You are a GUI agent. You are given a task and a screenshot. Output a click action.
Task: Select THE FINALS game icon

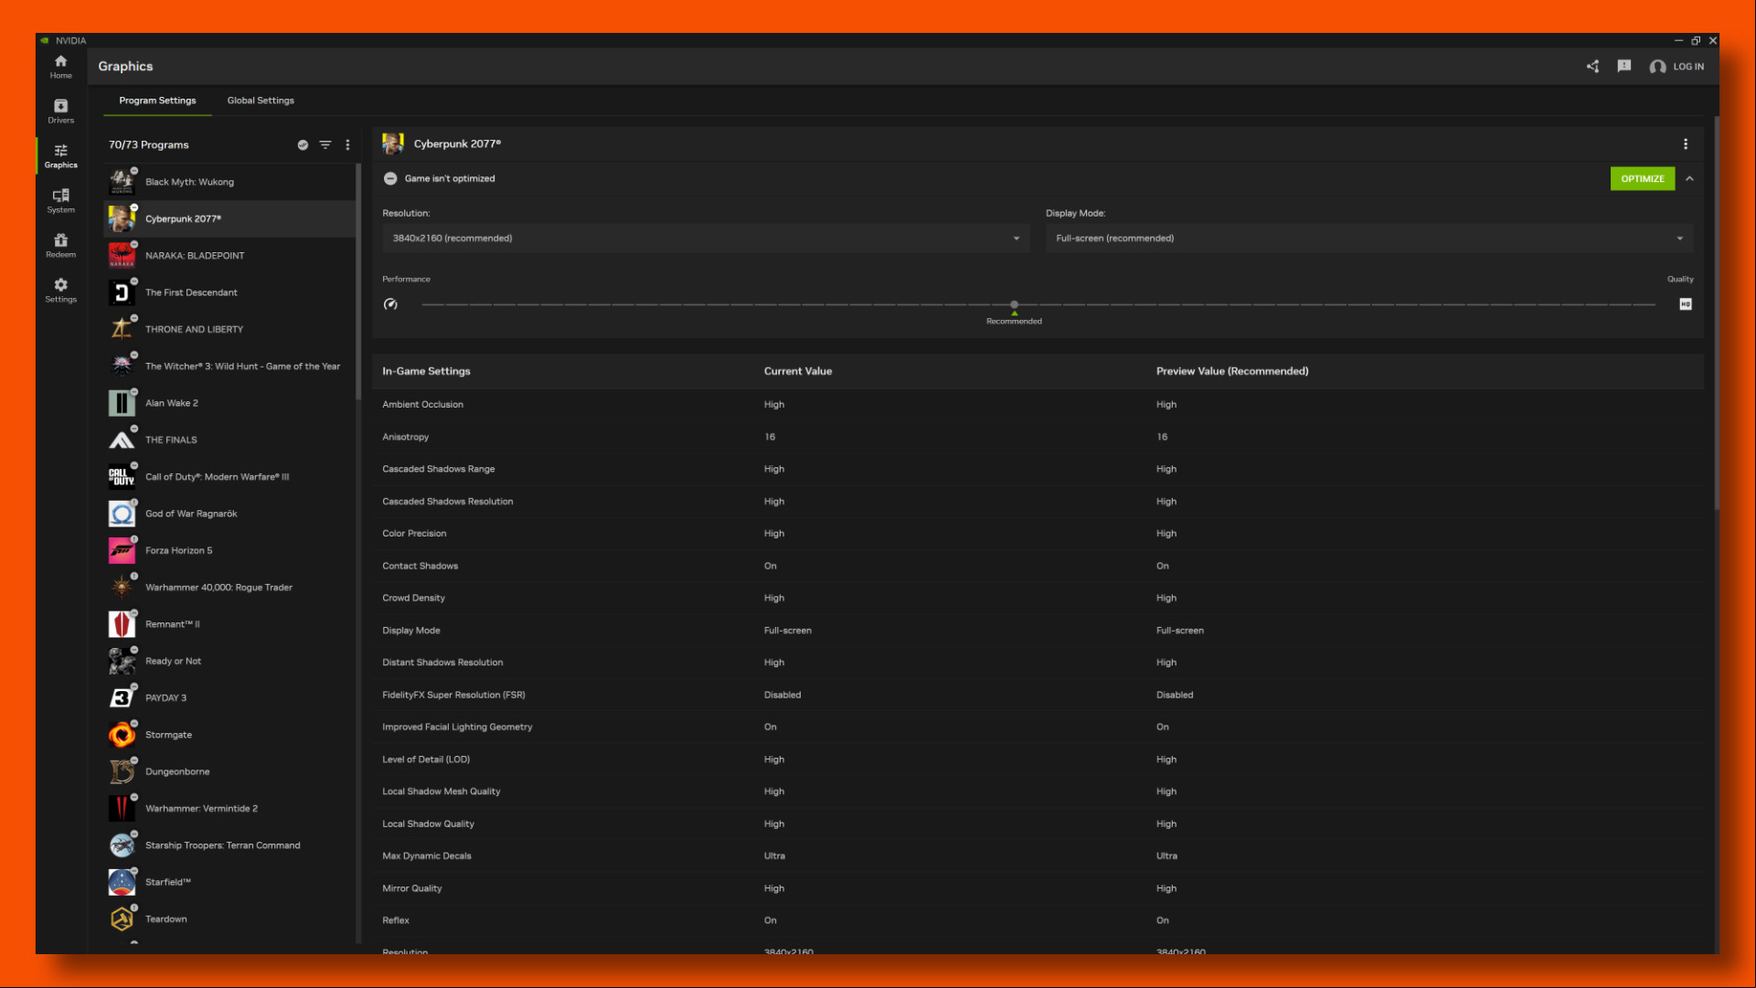point(122,440)
